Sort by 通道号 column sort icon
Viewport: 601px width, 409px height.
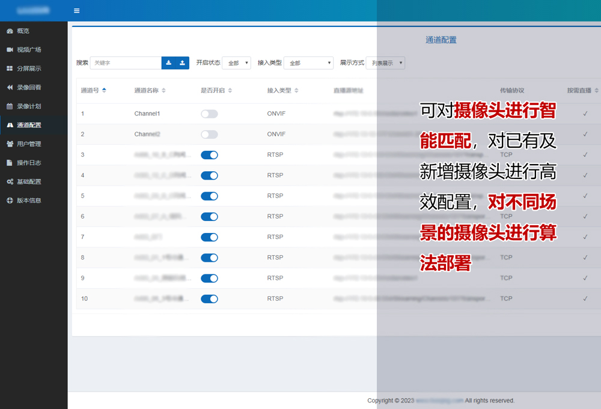point(104,91)
